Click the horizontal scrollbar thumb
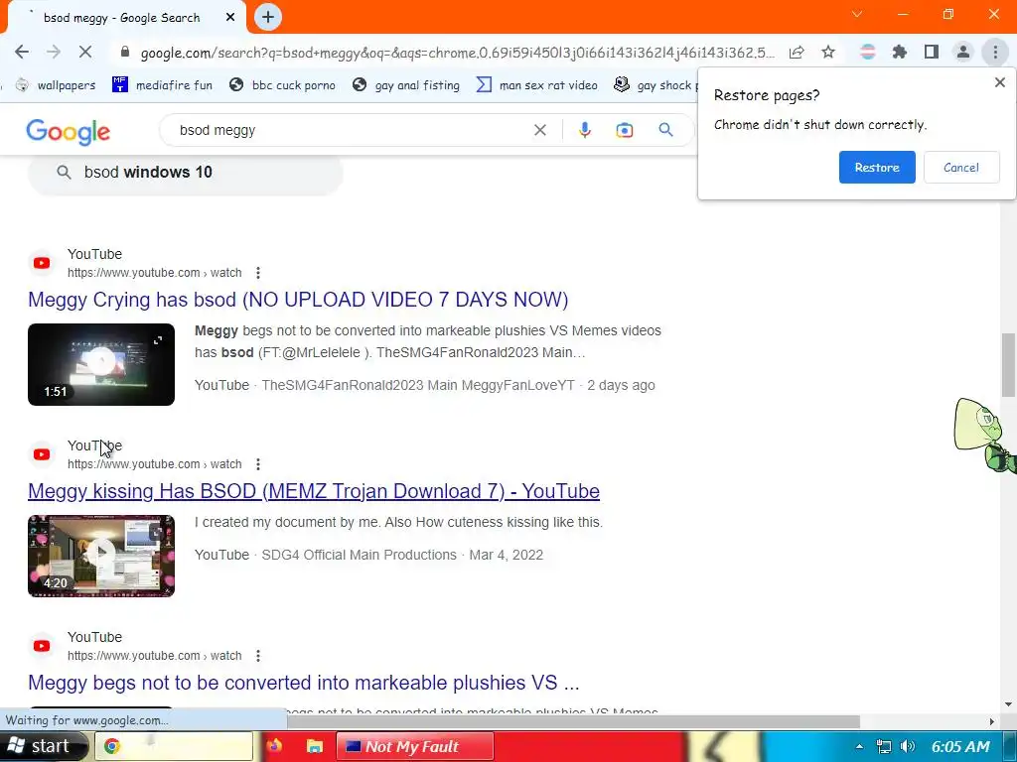This screenshot has width=1017, height=762. pos(574,721)
